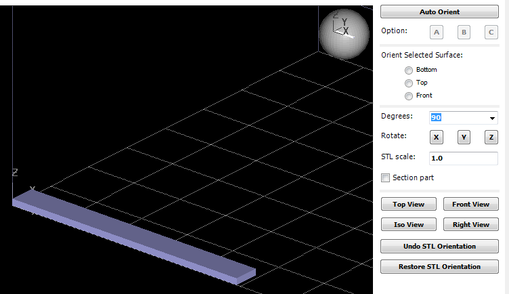The width and height of the screenshot is (509, 294).
Task: Switch to Right View
Action: 470,224
